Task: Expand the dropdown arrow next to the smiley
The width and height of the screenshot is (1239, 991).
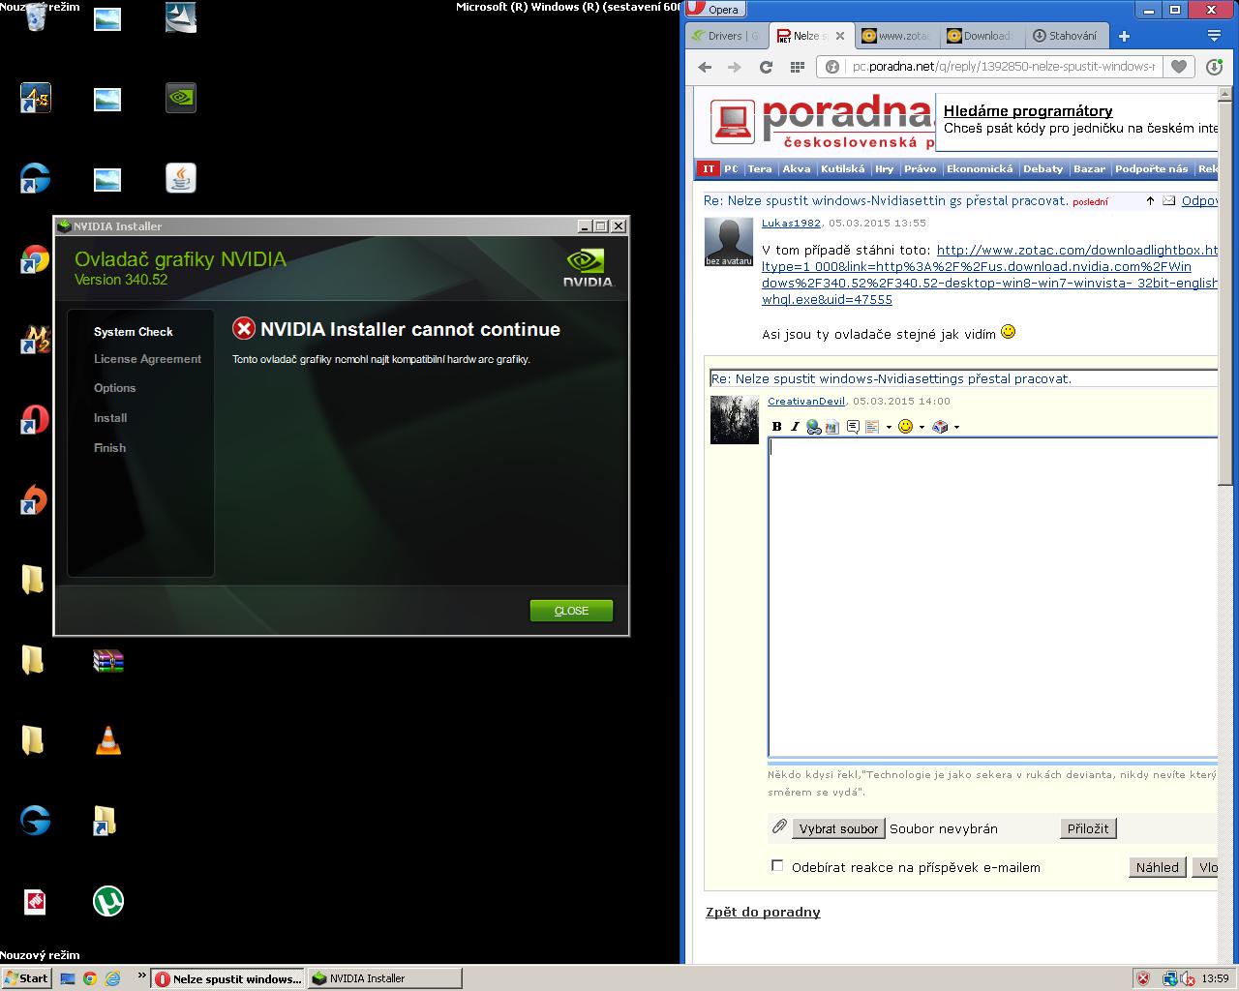Action: [922, 427]
